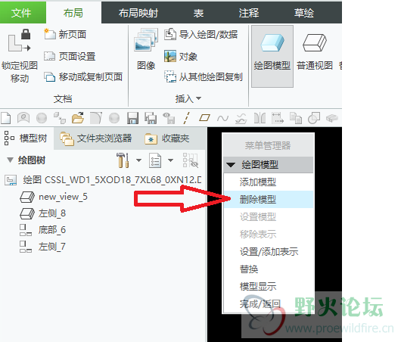Open dropdown arrow beside tree list icon
401x342 pixels.
[170, 160]
